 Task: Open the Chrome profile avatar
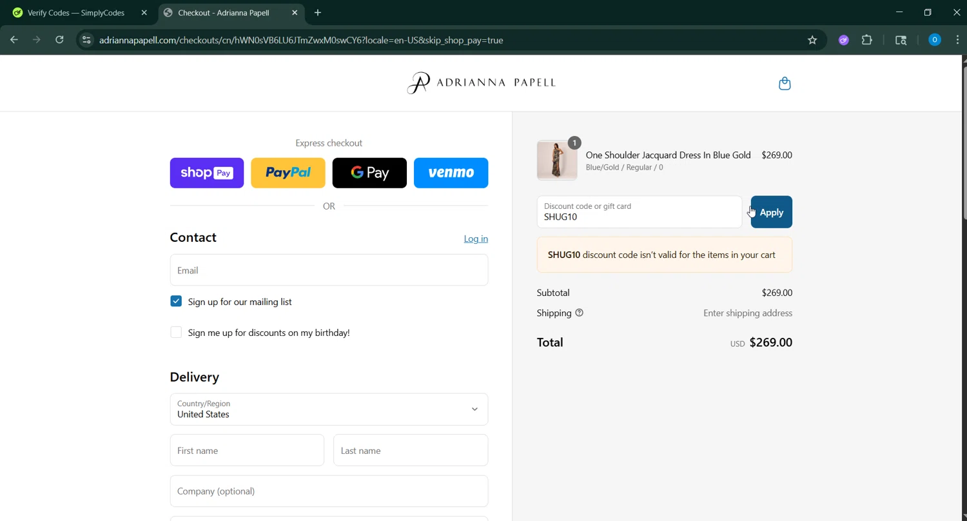935,40
